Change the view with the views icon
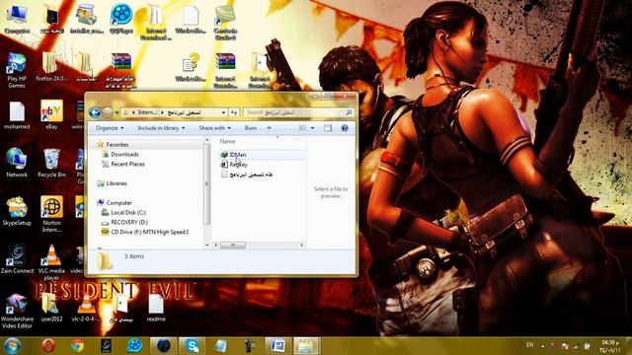The width and height of the screenshot is (632, 355). tap(303, 128)
